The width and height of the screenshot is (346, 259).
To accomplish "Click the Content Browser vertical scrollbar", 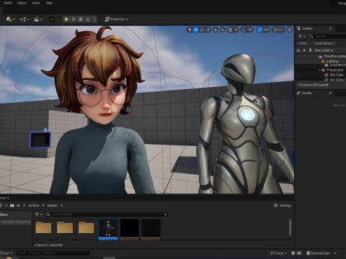I will point(290,227).
